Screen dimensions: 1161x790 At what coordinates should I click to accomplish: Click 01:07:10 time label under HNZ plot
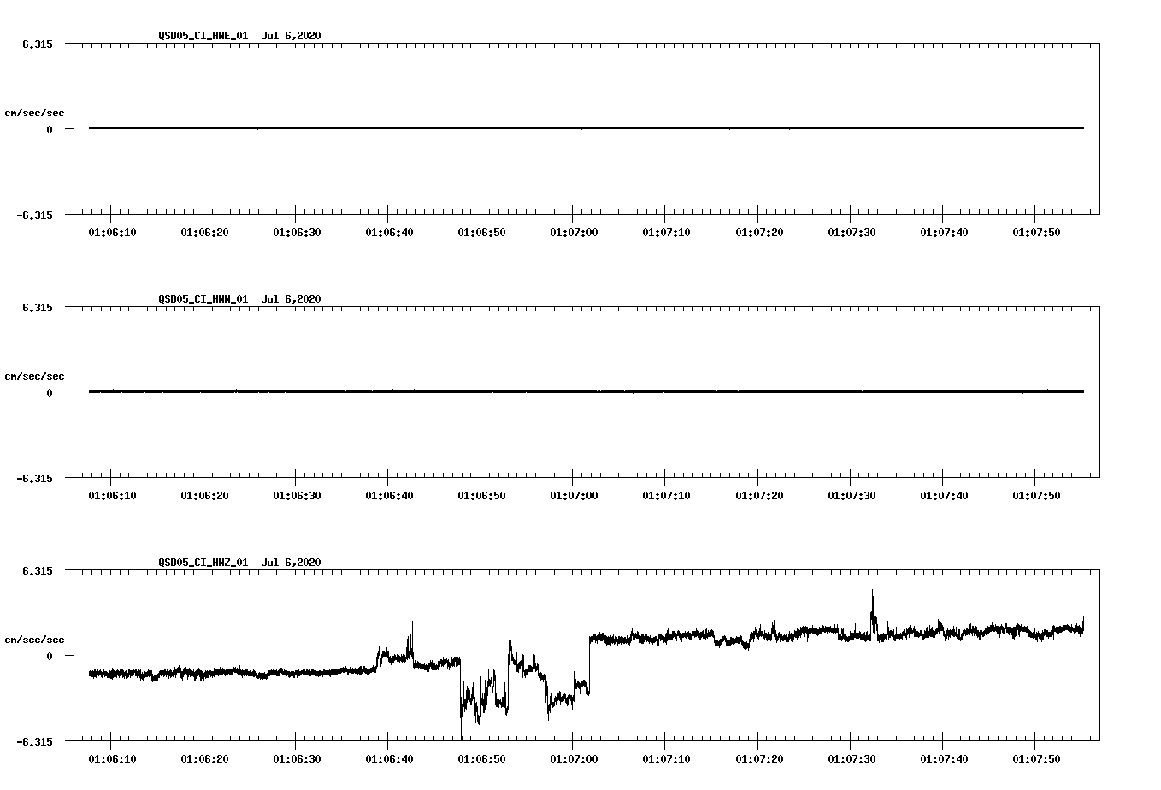pyautogui.click(x=666, y=758)
